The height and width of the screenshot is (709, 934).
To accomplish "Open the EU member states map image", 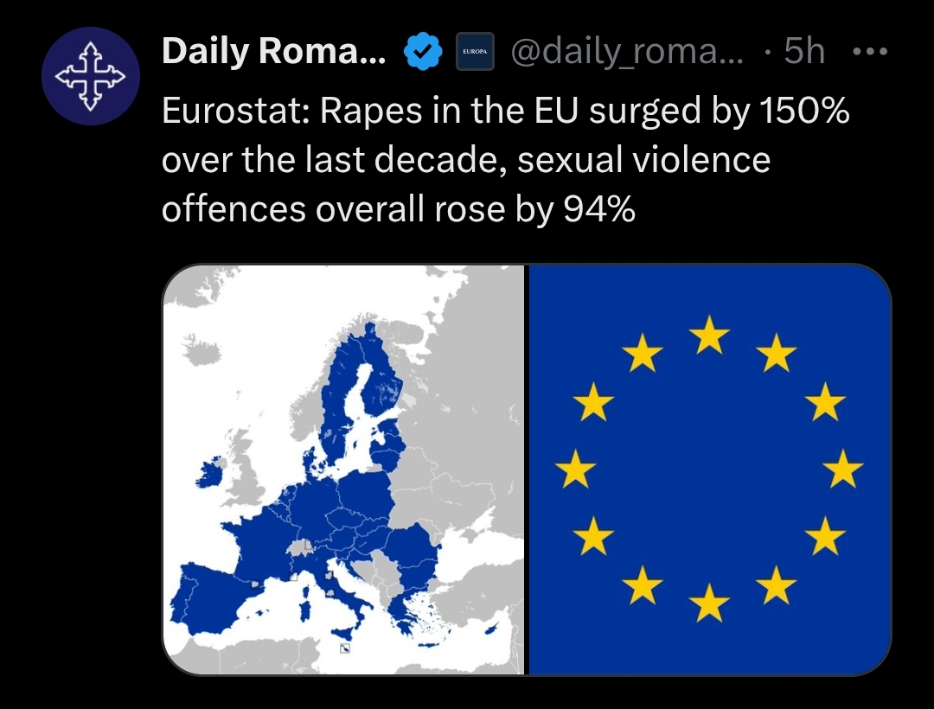I will [x=343, y=469].
